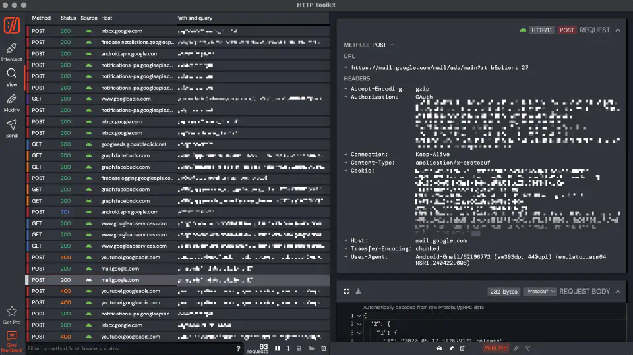Expand User-Agent header details
The image size is (633, 355).
(346, 257)
